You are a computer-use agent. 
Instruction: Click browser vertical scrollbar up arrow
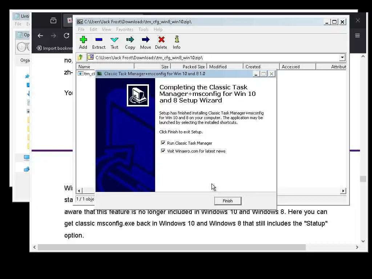pos(363,56)
